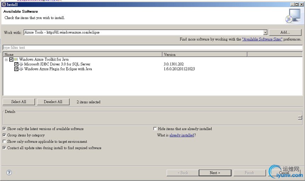
Task: Click the Next > button
Action: pos(215,173)
